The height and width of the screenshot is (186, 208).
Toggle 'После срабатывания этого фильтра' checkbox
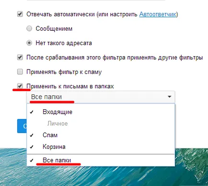point(20,57)
